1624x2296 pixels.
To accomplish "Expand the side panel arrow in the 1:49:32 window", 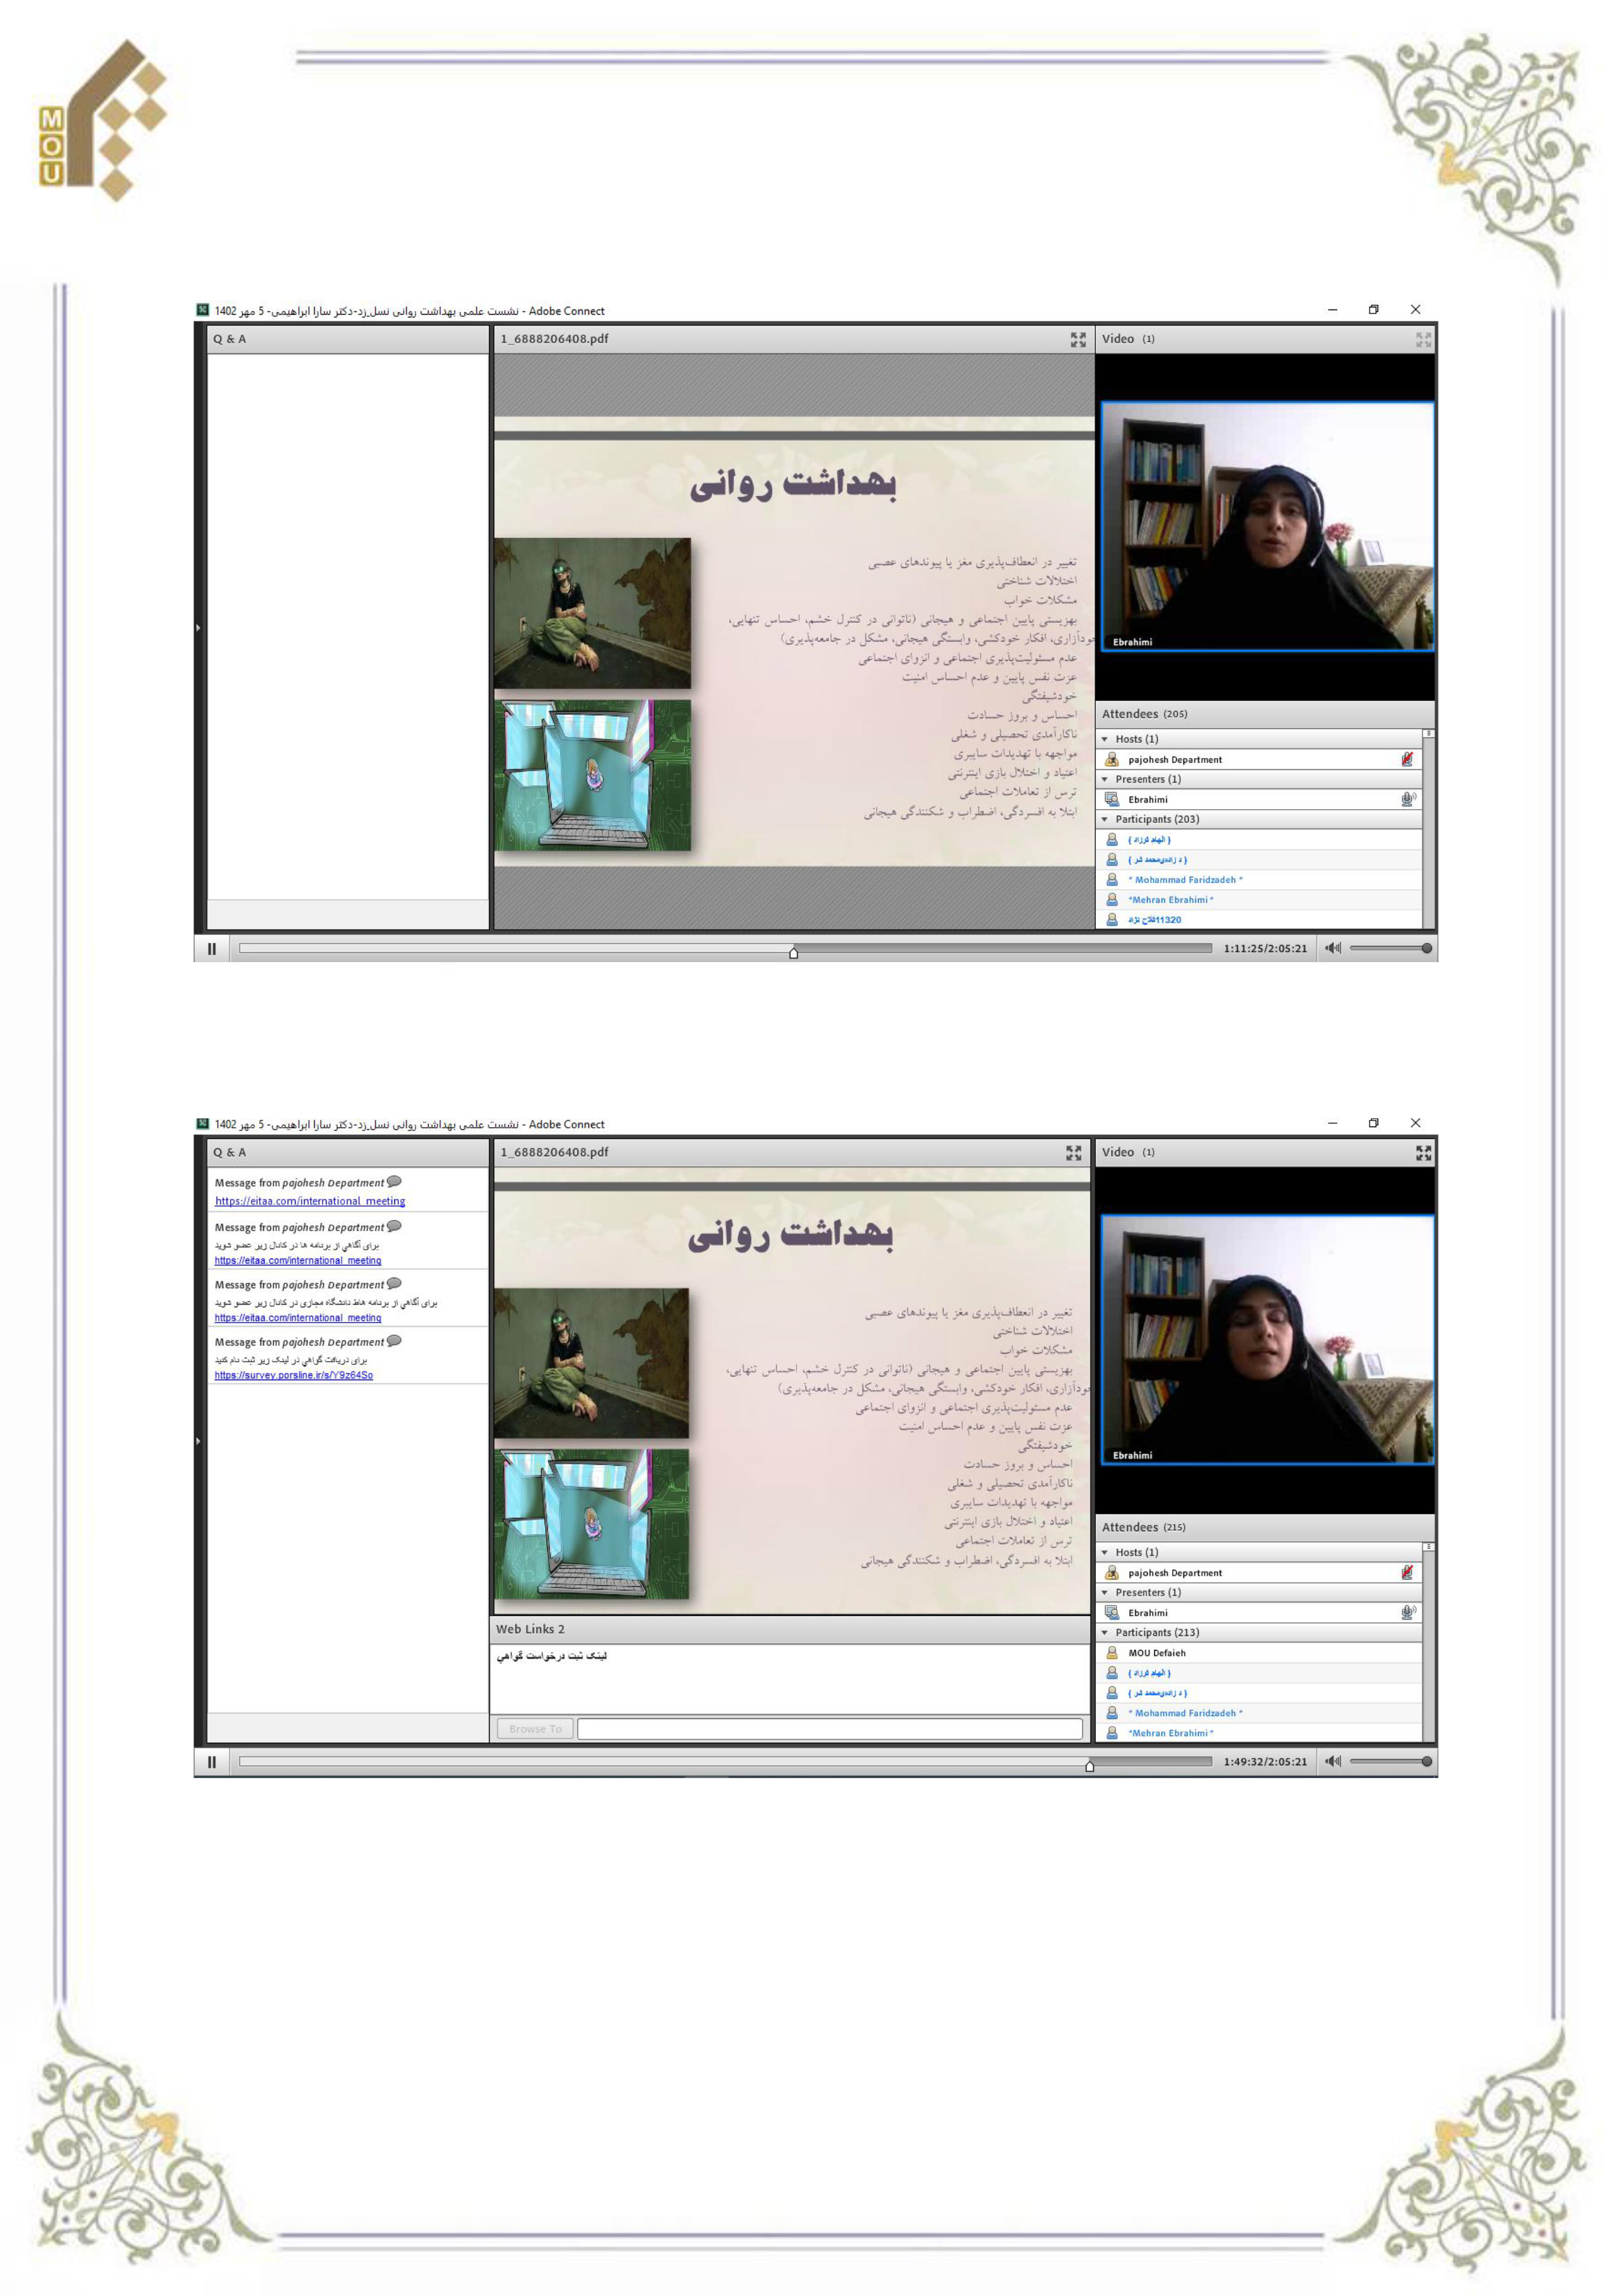I will pos(198,1441).
